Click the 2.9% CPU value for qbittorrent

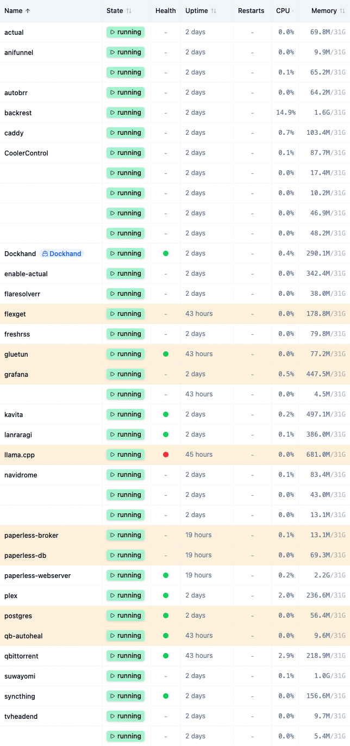[286, 656]
